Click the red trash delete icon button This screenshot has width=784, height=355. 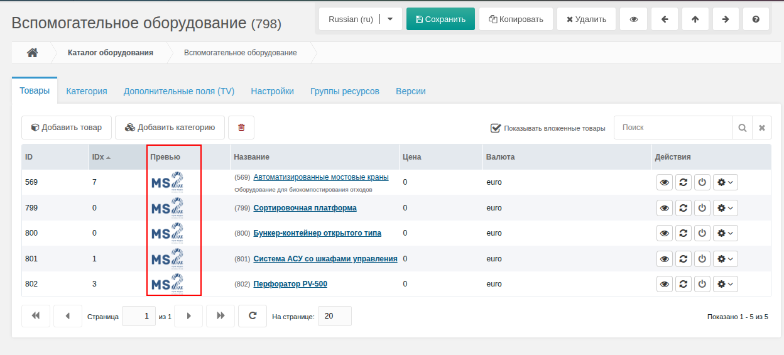[x=241, y=128]
